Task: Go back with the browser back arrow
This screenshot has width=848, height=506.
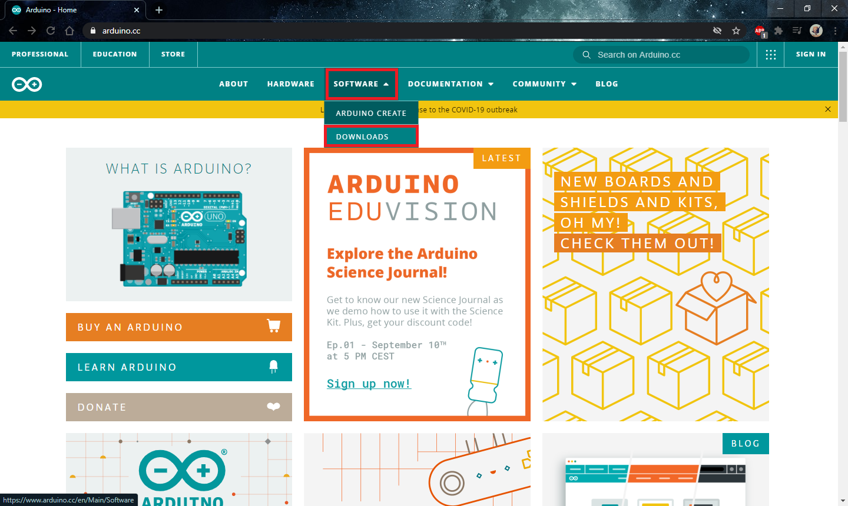Action: (x=13, y=31)
